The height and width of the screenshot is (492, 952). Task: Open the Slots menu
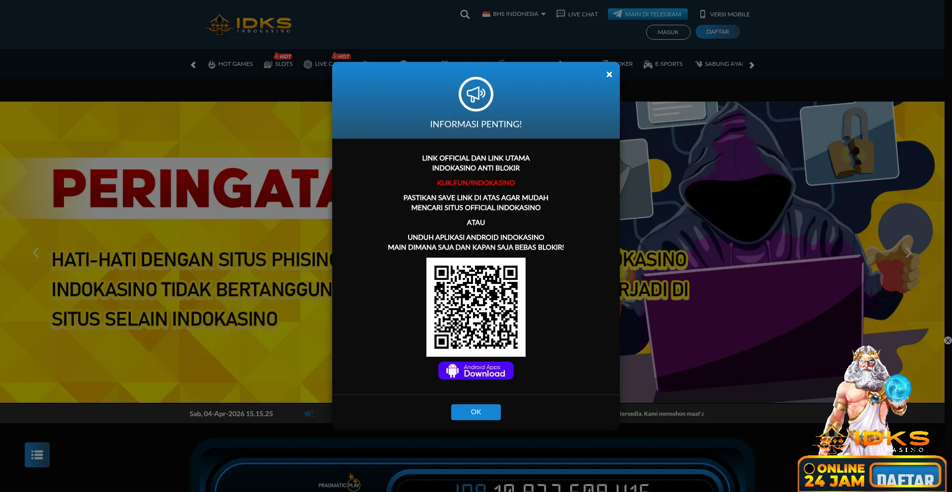click(278, 64)
